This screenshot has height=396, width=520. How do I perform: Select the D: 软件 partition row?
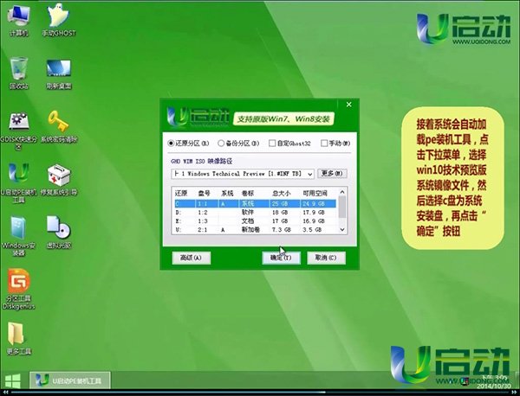click(255, 213)
